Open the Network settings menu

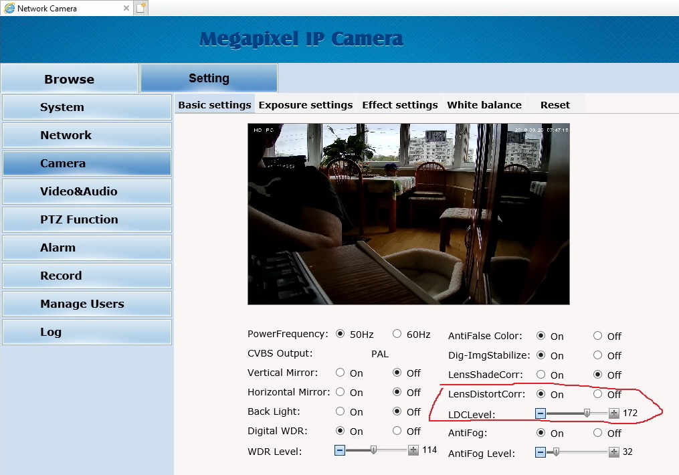tap(86, 135)
